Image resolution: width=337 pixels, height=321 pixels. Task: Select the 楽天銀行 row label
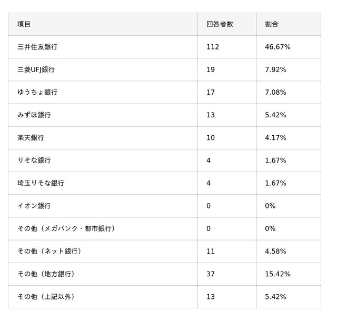click(31, 138)
